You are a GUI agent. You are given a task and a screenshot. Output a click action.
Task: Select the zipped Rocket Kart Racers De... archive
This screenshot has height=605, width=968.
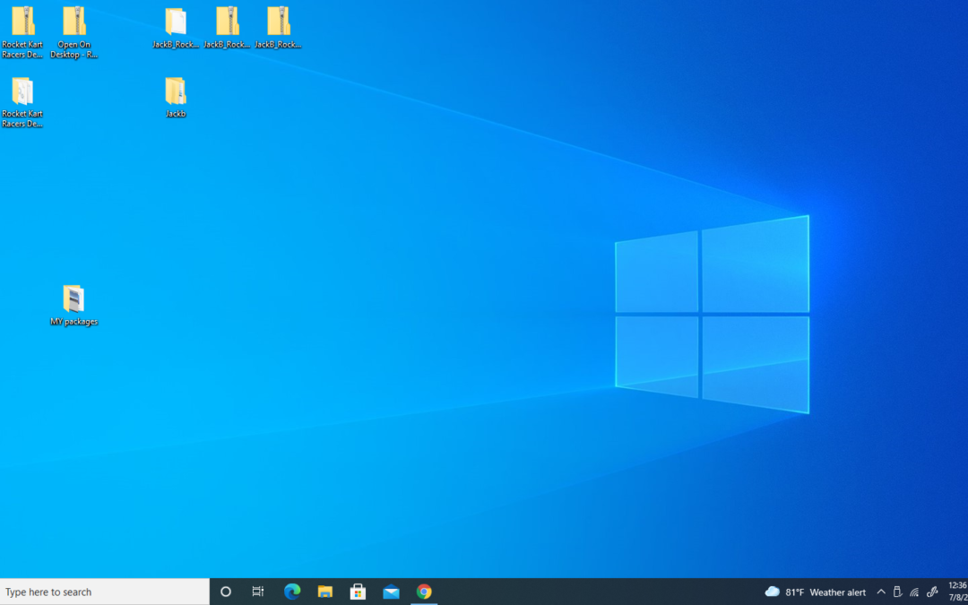[x=22, y=32]
